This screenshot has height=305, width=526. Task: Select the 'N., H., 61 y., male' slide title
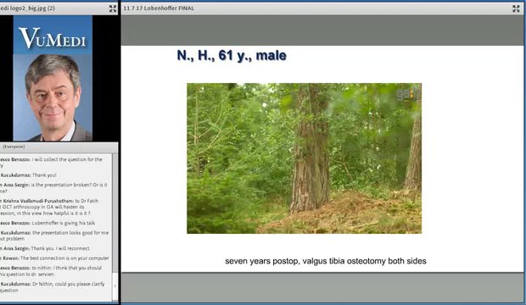[232, 55]
